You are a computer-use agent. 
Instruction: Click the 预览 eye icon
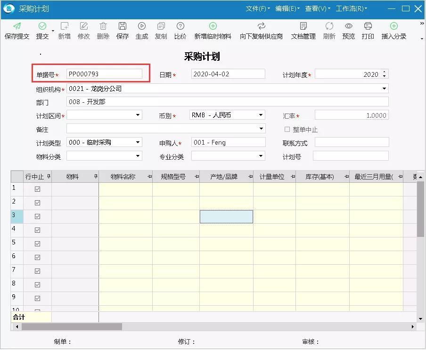(x=349, y=26)
